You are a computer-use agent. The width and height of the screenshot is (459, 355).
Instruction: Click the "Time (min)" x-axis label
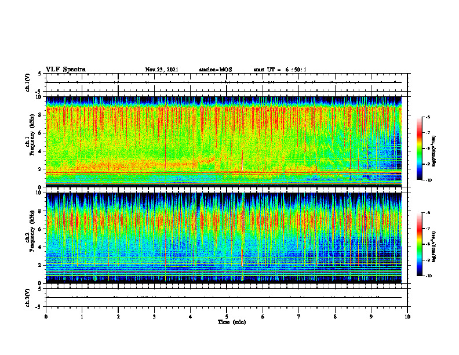232,322
